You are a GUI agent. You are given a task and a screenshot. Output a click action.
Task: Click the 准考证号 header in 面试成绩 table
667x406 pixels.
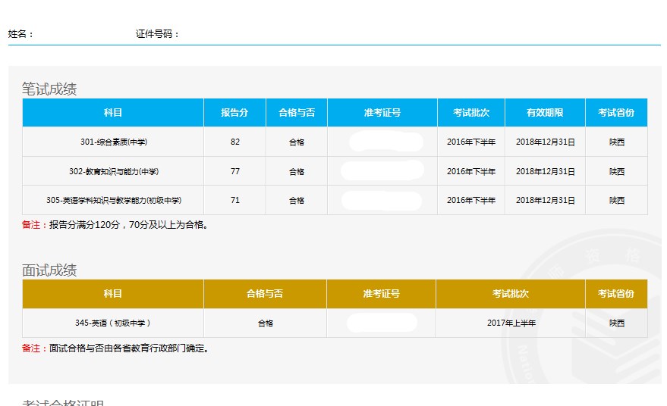381,293
